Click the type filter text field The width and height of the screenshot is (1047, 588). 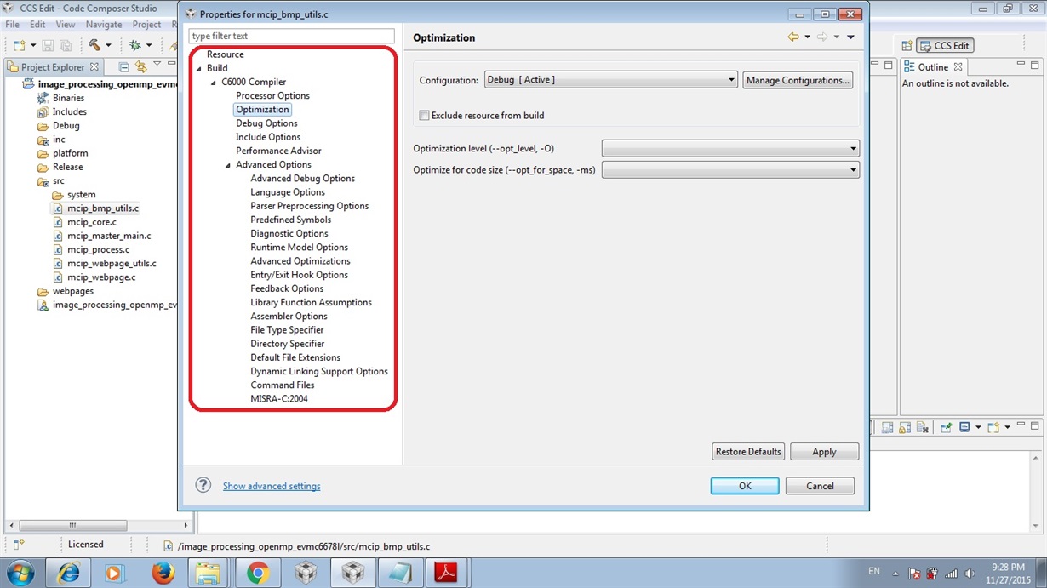(x=291, y=36)
